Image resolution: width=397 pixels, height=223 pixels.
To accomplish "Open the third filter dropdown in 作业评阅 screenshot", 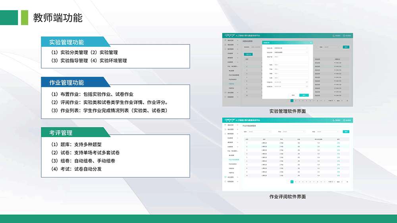I will click(328, 132).
